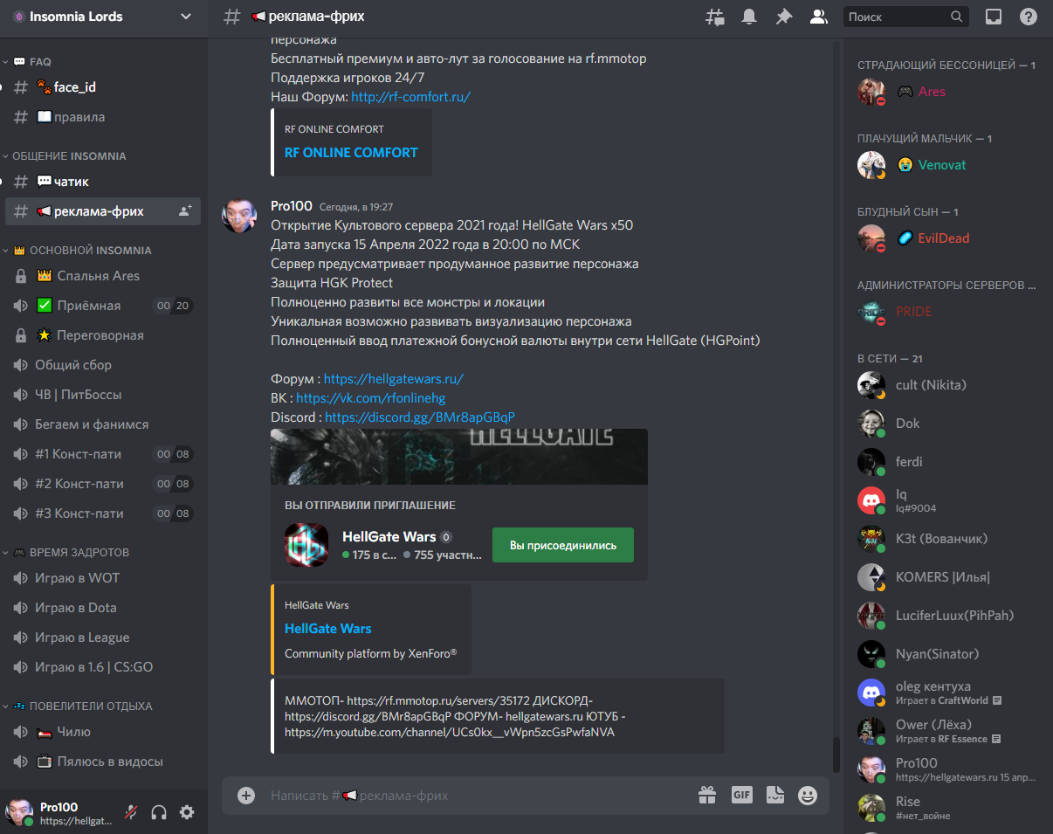Open notification settings bell icon
1053x834 pixels.
pyautogui.click(x=749, y=17)
